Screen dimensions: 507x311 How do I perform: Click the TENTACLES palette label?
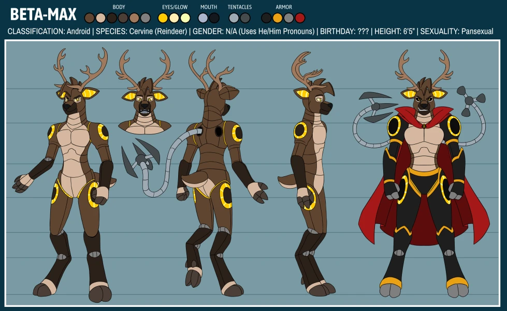[240, 7]
